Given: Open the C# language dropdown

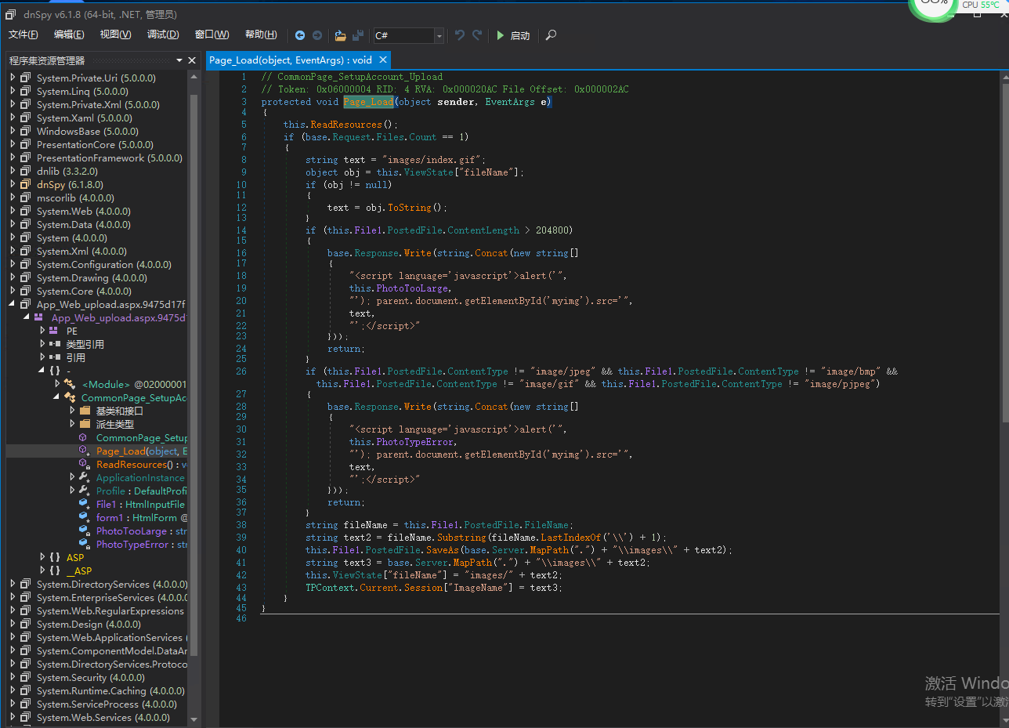Looking at the screenshot, I should [439, 36].
